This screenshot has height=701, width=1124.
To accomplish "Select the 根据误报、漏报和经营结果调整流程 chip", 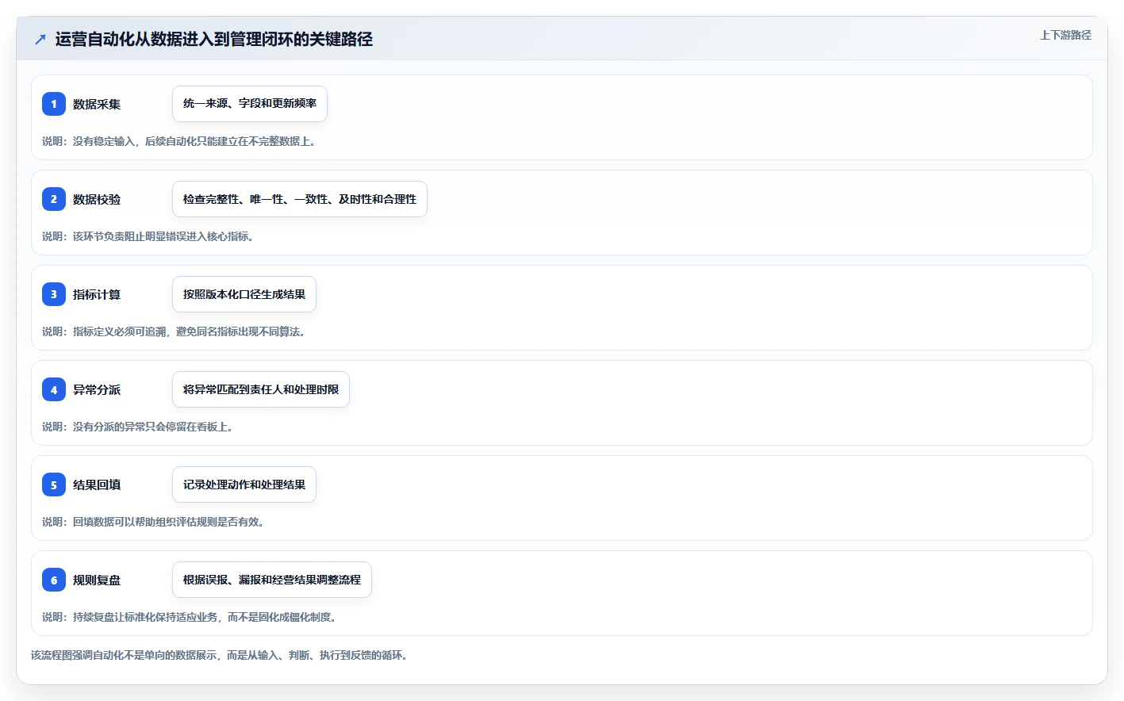I will [x=272, y=580].
